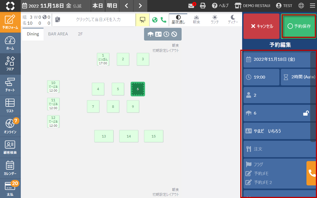Switch to 2F floor tab
This screenshot has height=198, width=317.
click(81, 34)
